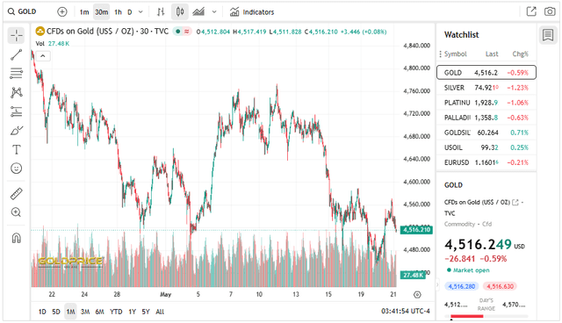The width and height of the screenshot is (562, 323).
Task: Select the area chart style icon
Action: 198,12
